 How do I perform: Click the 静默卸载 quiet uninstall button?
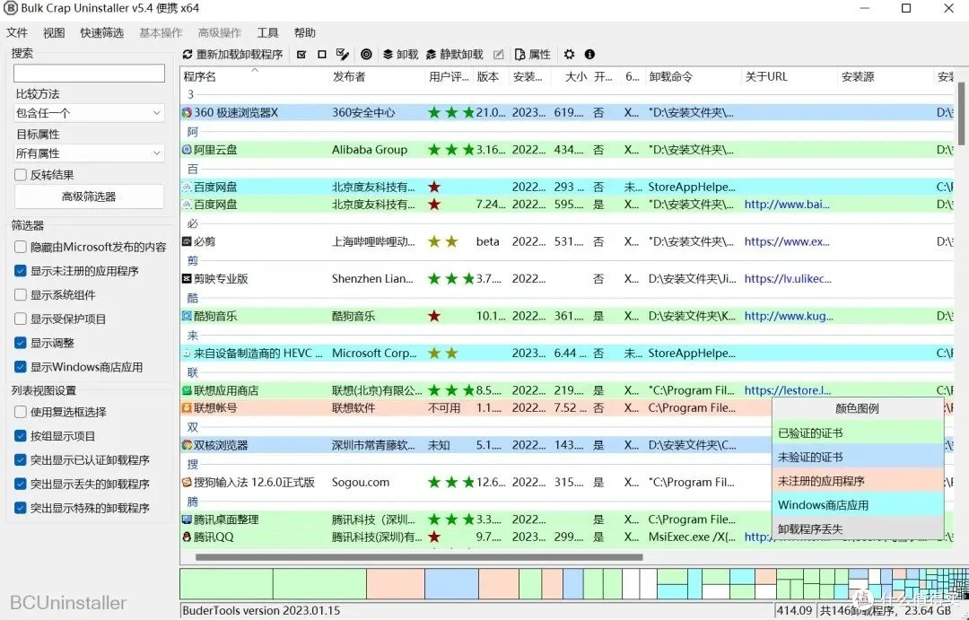[455, 55]
